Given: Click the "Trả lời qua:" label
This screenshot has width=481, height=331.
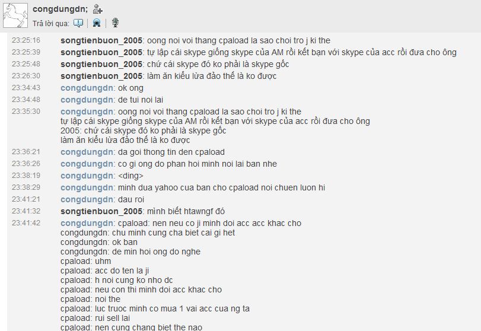Looking at the screenshot, I should tap(51, 23).
